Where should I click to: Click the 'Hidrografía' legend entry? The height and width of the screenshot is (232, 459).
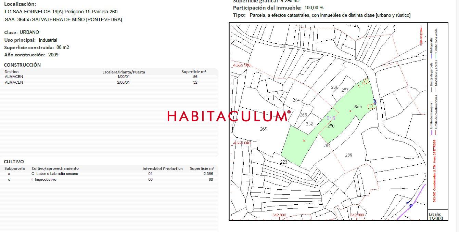(x=431, y=45)
